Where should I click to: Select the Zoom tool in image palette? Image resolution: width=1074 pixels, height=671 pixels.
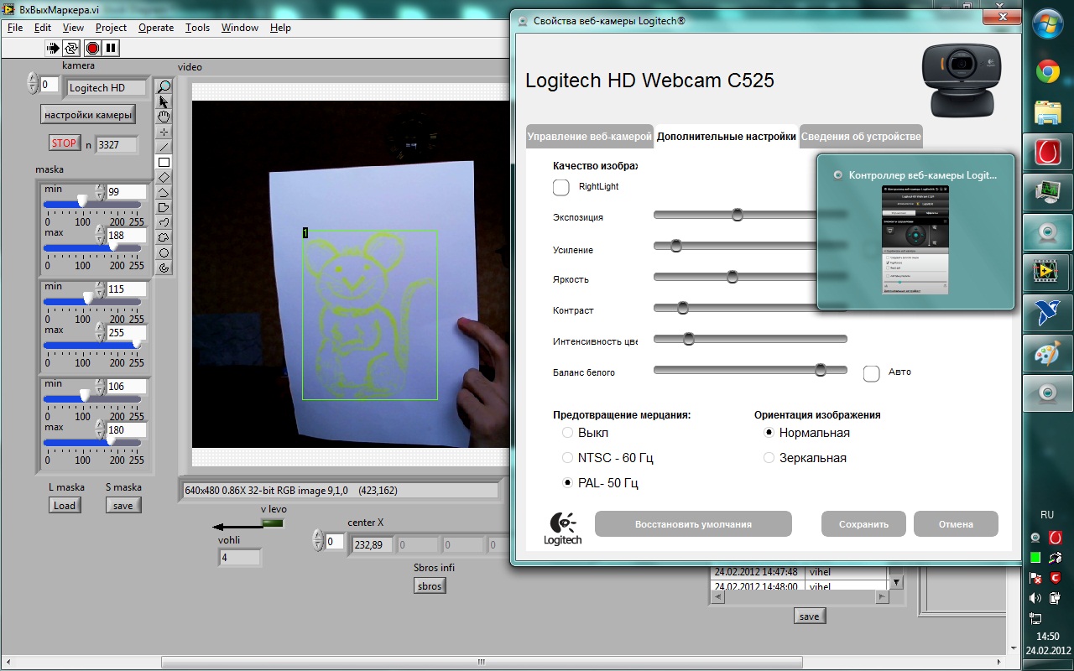[x=164, y=86]
